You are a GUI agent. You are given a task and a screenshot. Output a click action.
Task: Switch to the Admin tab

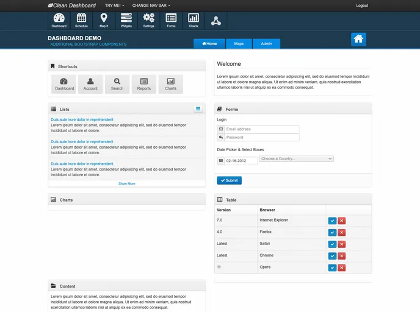tap(266, 44)
